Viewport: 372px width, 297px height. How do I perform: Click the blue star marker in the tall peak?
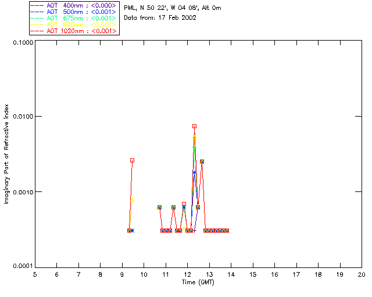click(x=194, y=172)
